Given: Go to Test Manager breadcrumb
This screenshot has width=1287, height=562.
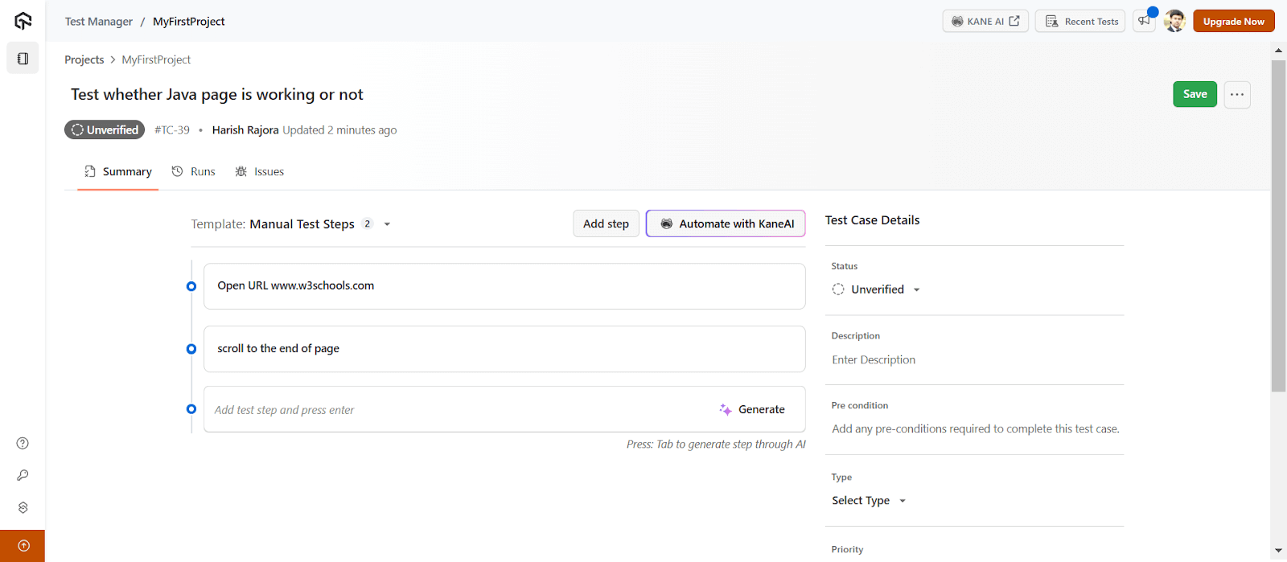Looking at the screenshot, I should [99, 22].
